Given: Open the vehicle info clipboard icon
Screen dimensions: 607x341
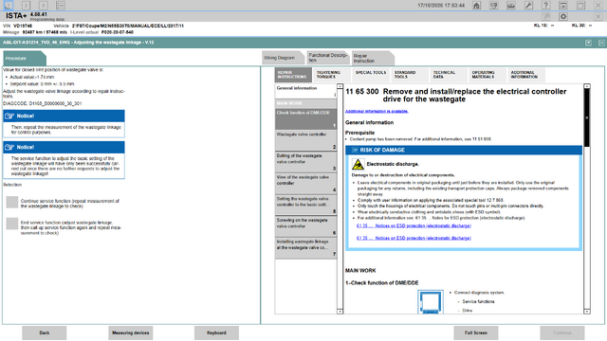Looking at the screenshot, I should 493,6.
